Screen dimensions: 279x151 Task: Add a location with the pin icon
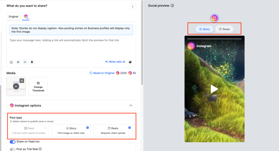32,62
